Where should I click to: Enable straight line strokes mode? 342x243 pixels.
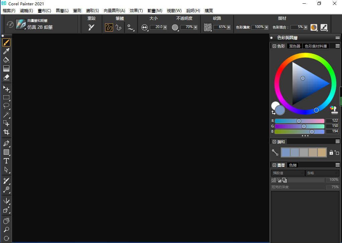[118, 27]
